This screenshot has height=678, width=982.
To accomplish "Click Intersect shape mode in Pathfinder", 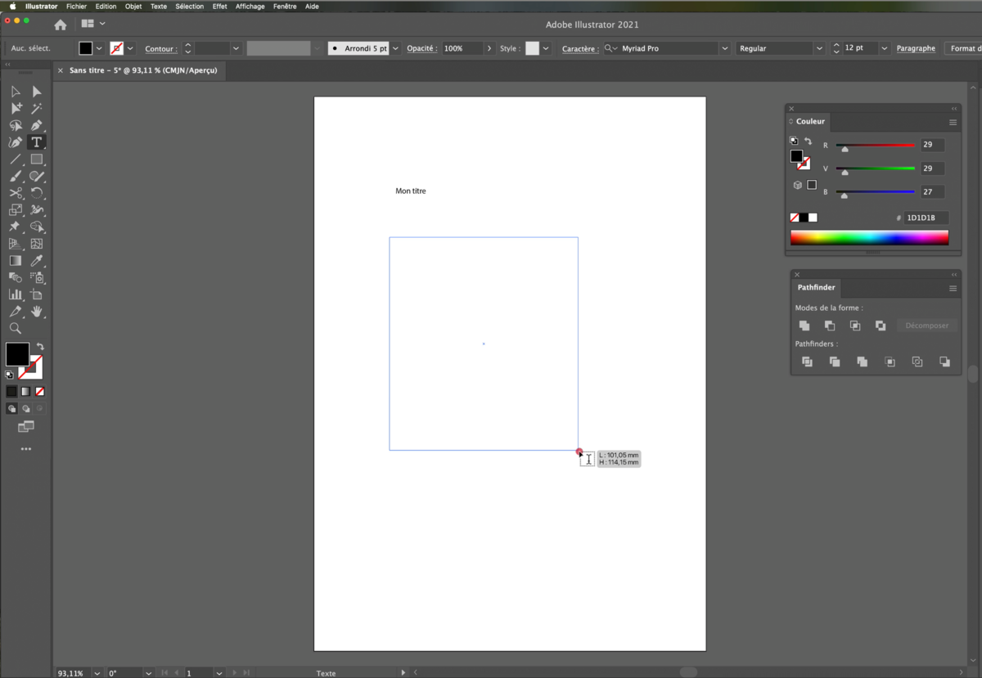I will tap(855, 326).
